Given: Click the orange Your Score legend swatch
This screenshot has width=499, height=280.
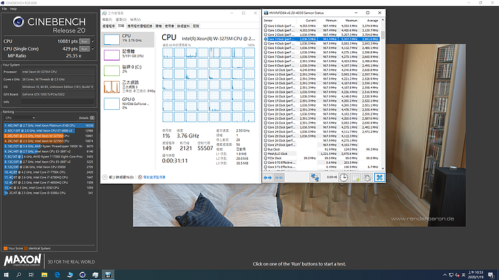Looking at the screenshot, I should point(6,248).
